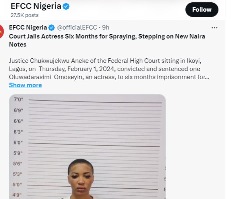Image resolution: width=234 pixels, height=199 pixels.
Task: Click the 6'0" height label in the photo
Action: coord(19,142)
